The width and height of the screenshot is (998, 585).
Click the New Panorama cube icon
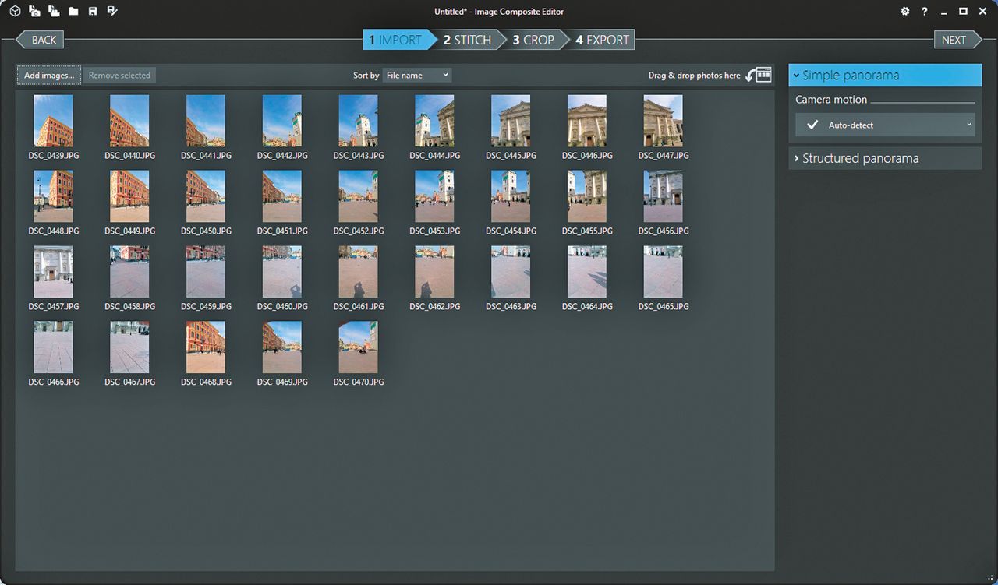pyautogui.click(x=15, y=11)
